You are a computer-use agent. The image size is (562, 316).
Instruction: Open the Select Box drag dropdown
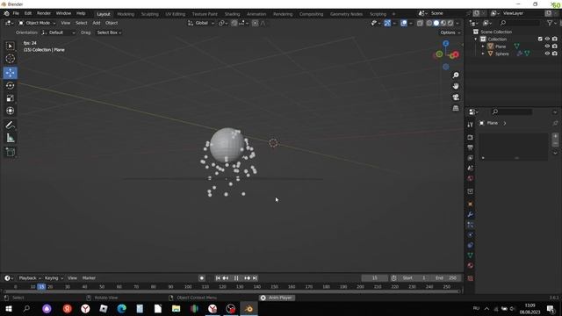pyautogui.click(x=109, y=32)
